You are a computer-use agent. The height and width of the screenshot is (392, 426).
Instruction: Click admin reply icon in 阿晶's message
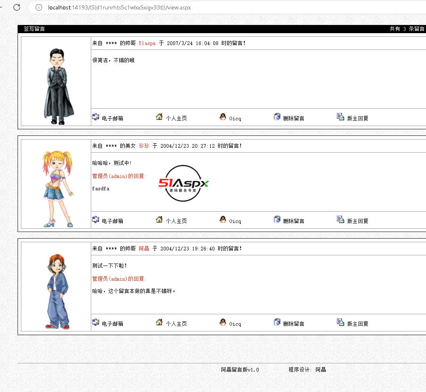[x=340, y=322]
